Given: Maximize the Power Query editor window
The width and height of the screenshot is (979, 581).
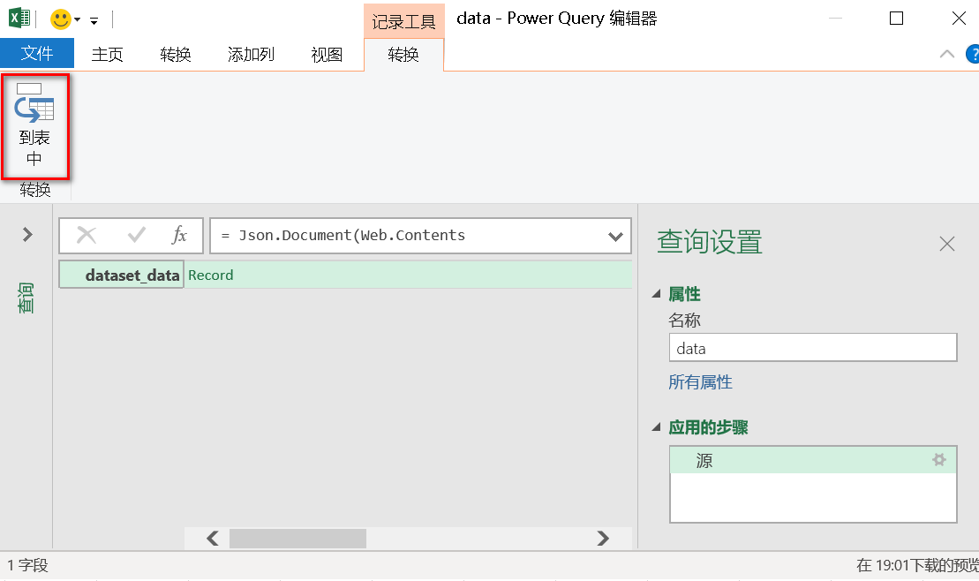Looking at the screenshot, I should pyautogui.click(x=897, y=19).
